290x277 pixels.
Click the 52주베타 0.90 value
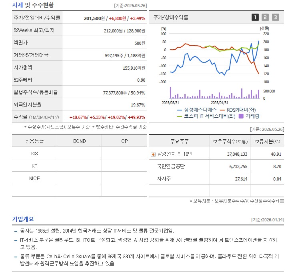(141, 80)
